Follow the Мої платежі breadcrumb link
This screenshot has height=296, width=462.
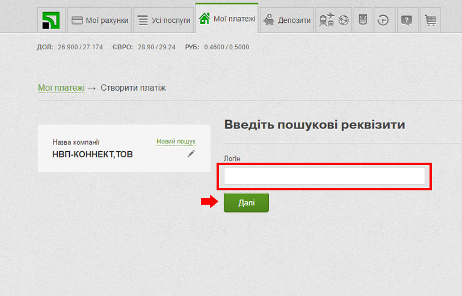point(61,88)
